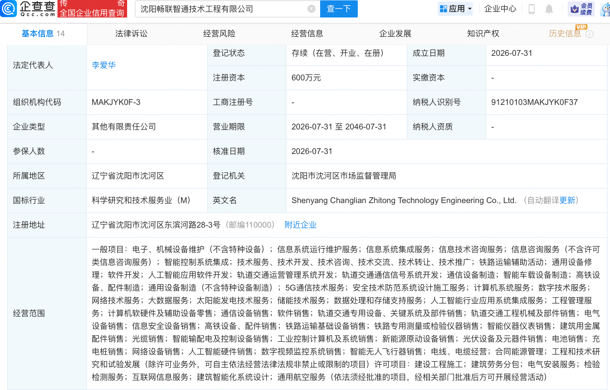Click the Qcc.com logo icon
This screenshot has width=610, height=390.
click(x=8, y=9)
